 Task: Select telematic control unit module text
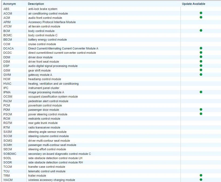pos(47,171)
